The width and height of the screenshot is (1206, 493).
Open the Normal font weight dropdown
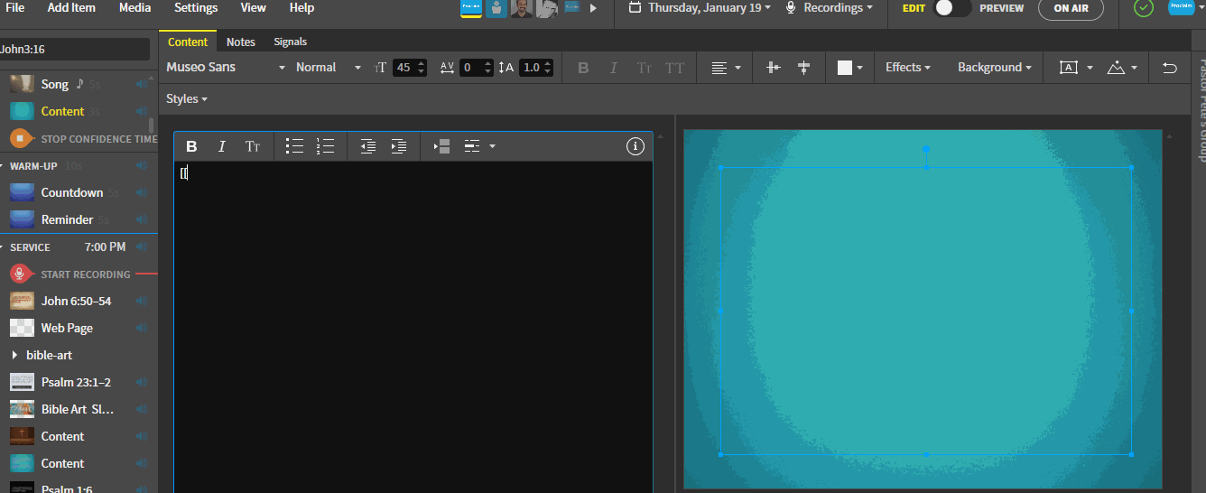[329, 68]
